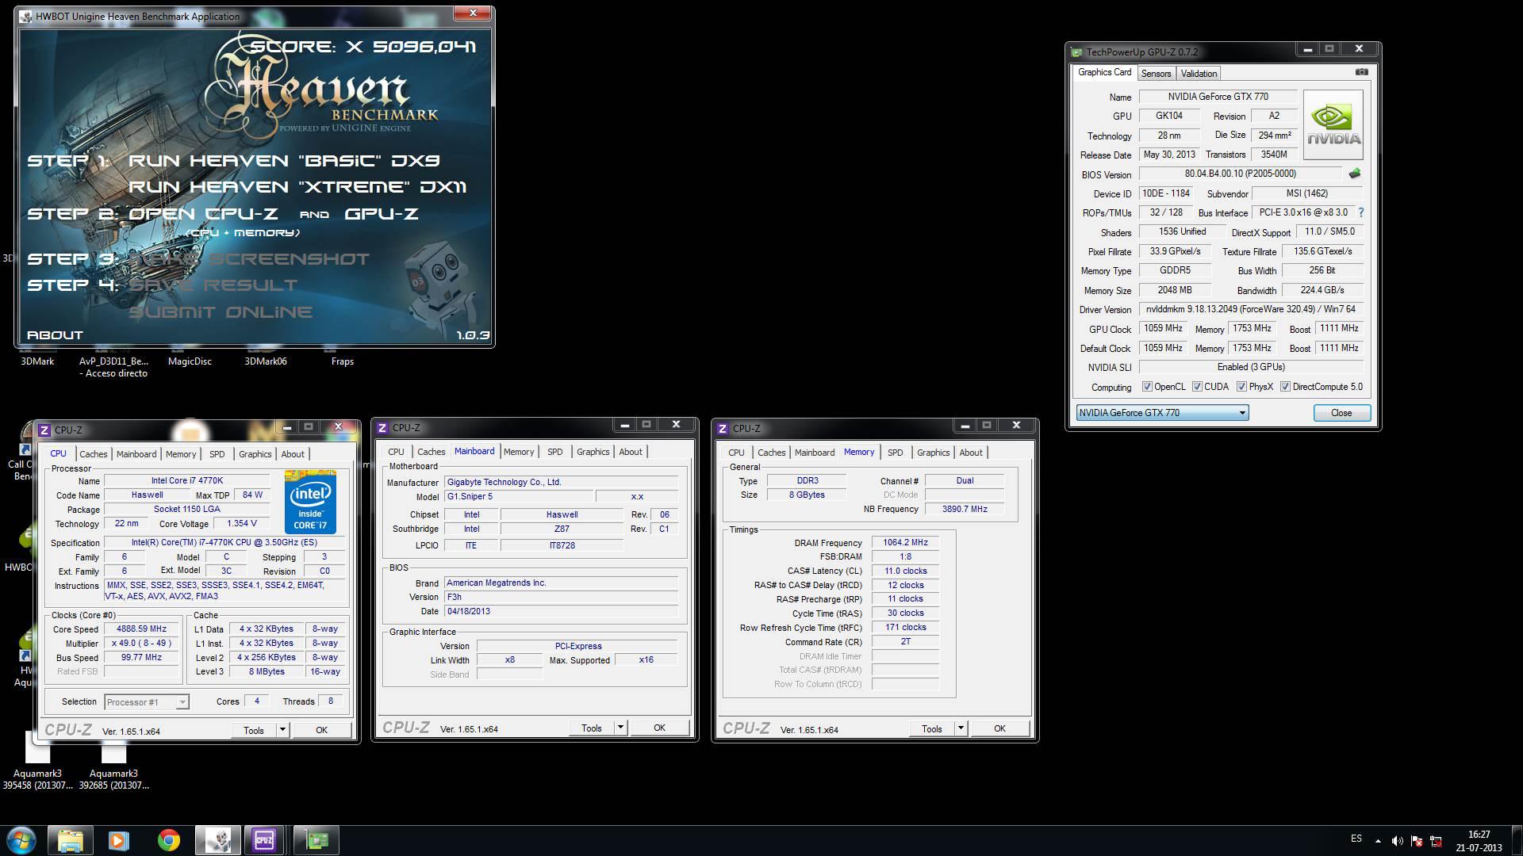Toggle the PhysX checkbox
The height and width of the screenshot is (856, 1523).
click(x=1241, y=387)
